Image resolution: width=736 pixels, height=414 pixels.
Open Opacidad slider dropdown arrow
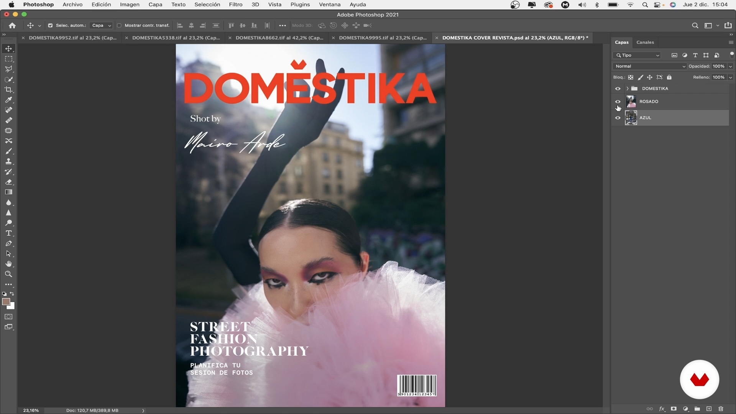point(731,66)
